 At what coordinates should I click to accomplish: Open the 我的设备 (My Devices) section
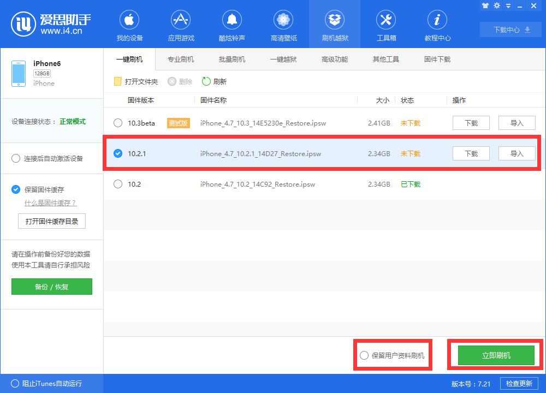click(129, 24)
